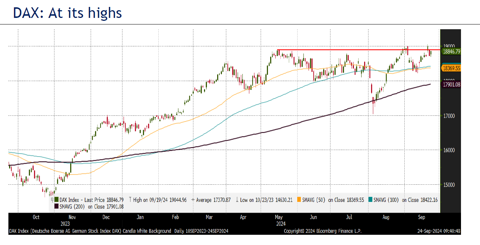Click the 17000 label on price axis
The height and width of the screenshot is (245, 480).
pyautogui.click(x=449, y=116)
